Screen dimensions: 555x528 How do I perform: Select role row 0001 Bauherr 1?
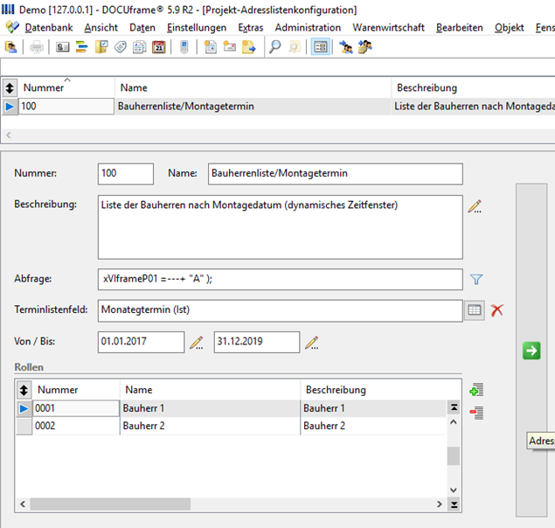231,408
